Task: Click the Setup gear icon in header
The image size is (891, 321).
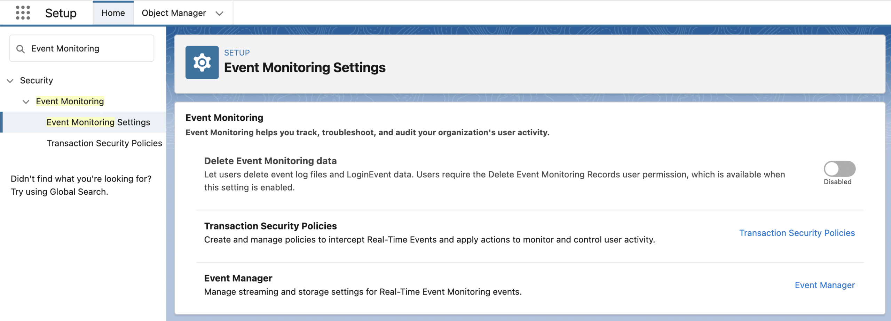Action: [202, 63]
